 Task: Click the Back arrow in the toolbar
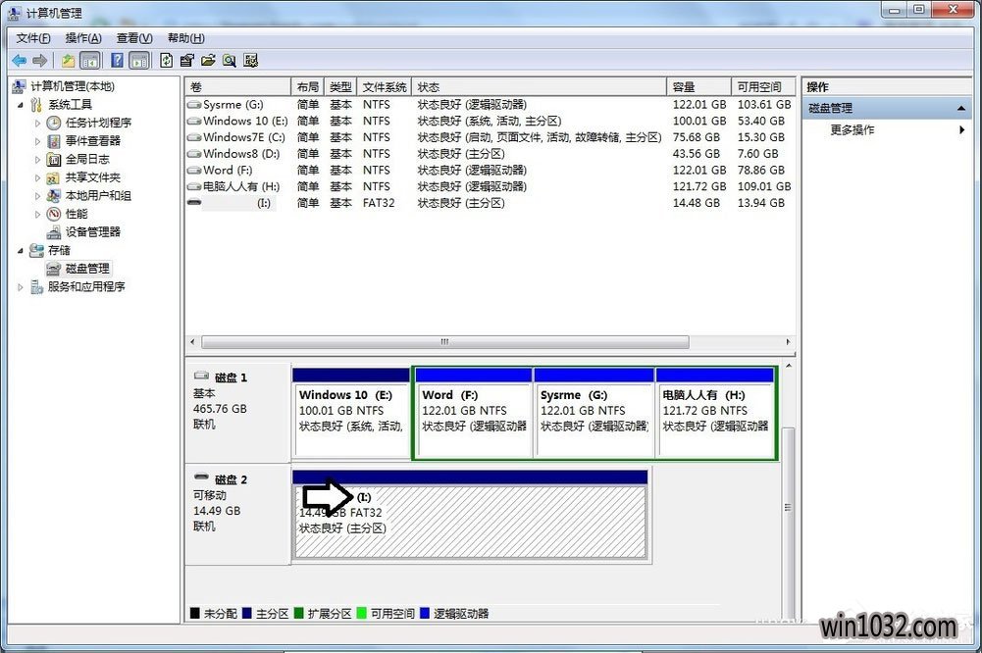19,61
